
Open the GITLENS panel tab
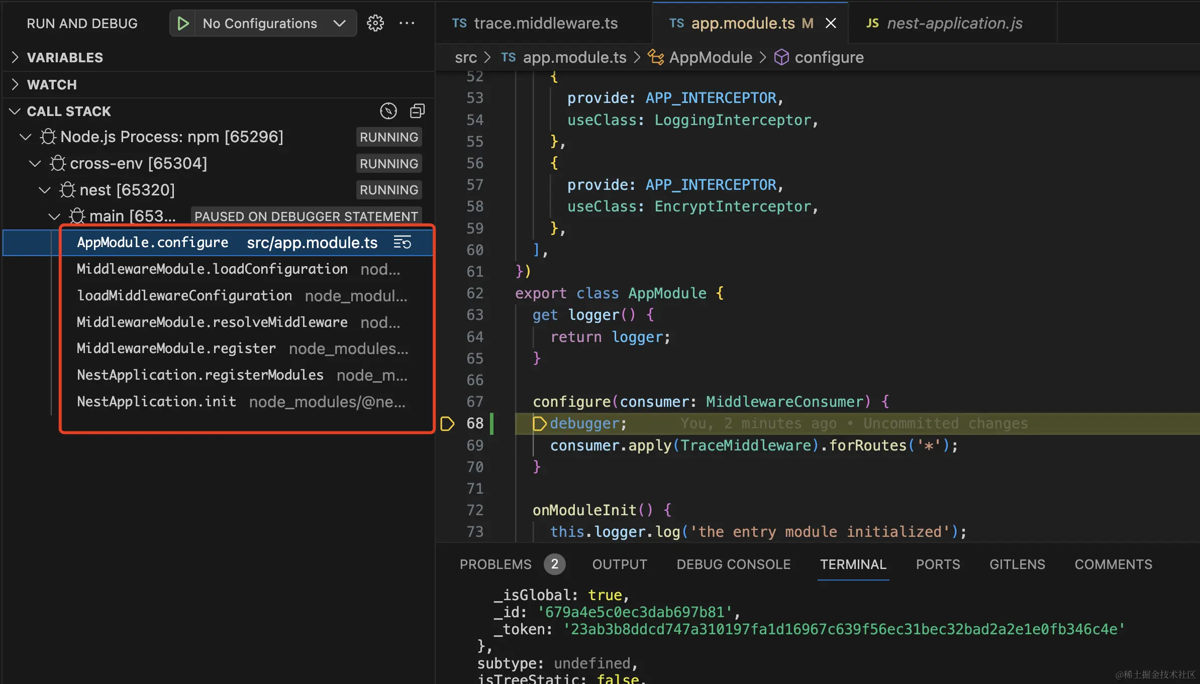point(1017,564)
